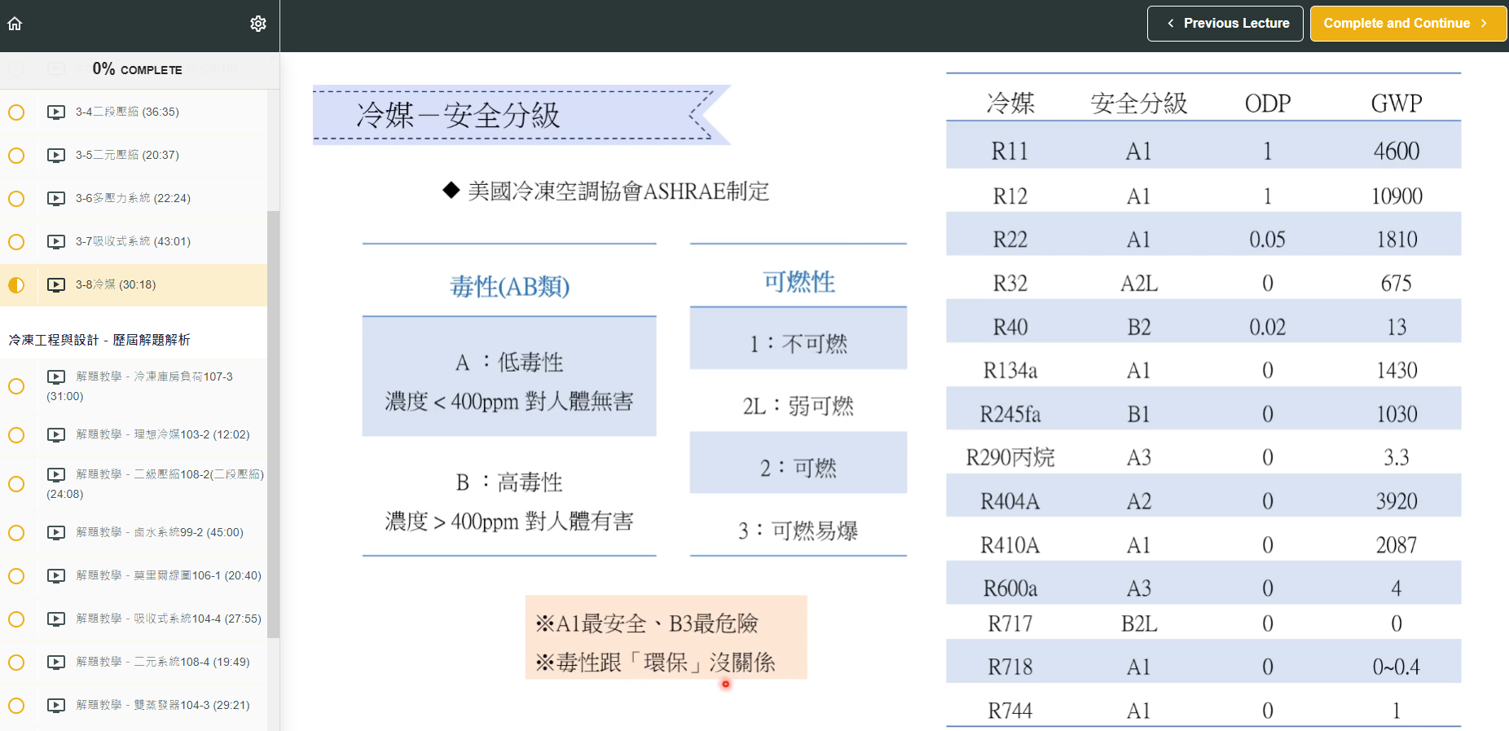Image resolution: width=1509 pixels, height=731 pixels.
Task: Click video icon for 鹵水系統99-2
Action: pyautogui.click(x=56, y=532)
